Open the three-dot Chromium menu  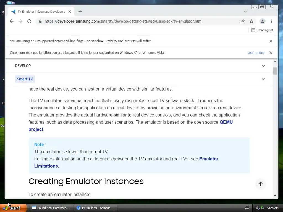(x=271, y=21)
